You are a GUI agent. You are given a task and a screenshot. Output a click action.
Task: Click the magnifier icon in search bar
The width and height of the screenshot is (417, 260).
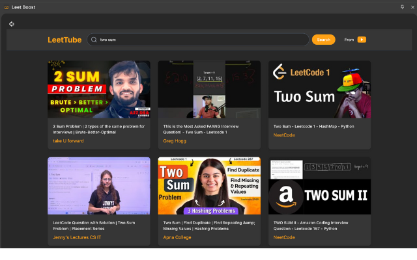coord(94,40)
